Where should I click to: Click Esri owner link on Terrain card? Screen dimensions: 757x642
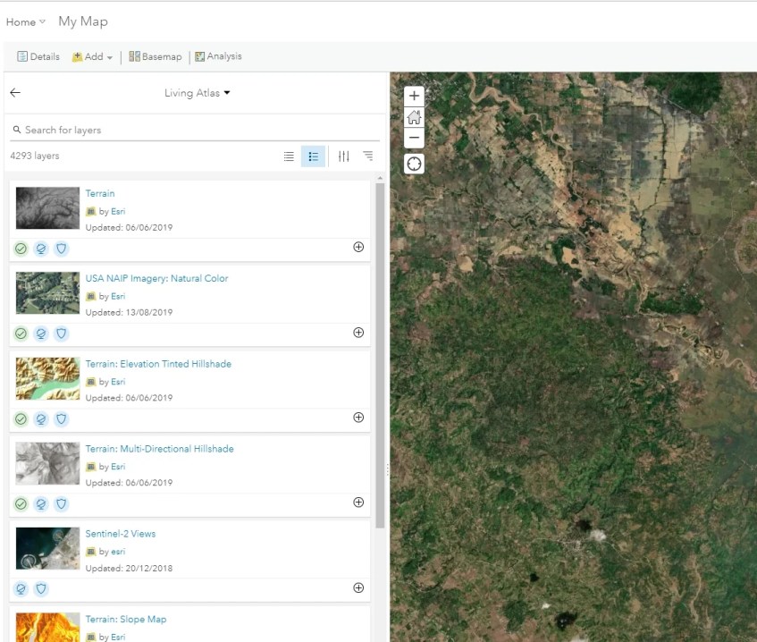(x=118, y=212)
